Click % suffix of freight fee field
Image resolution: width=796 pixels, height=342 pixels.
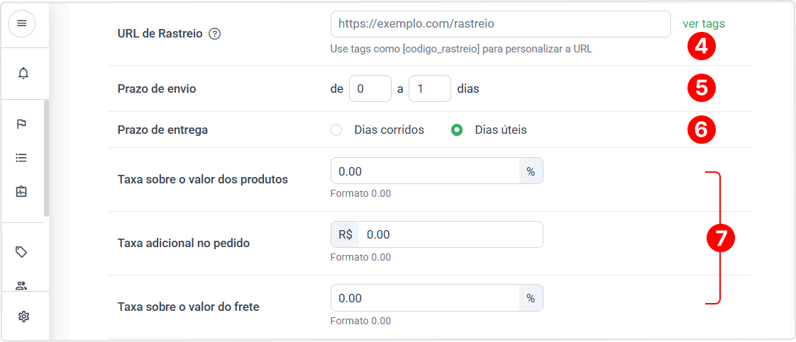point(531,298)
